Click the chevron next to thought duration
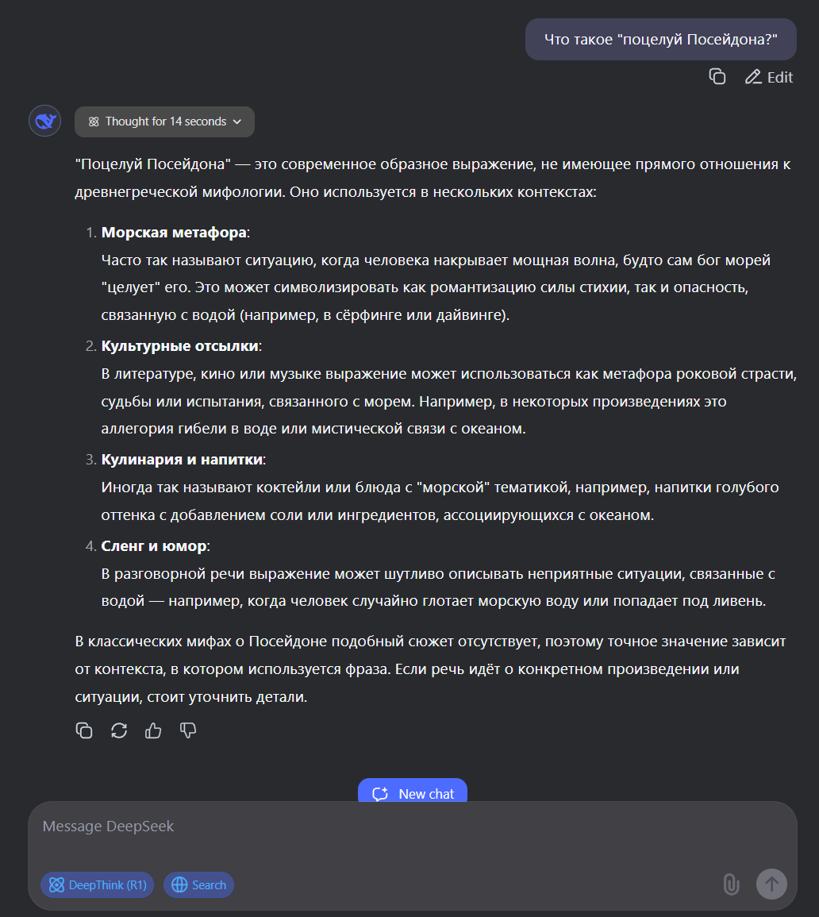 [237, 121]
